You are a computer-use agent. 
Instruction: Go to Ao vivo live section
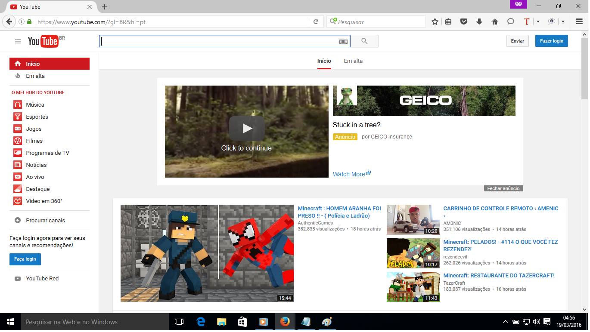click(35, 177)
